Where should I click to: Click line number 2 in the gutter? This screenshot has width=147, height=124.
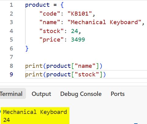click(11, 14)
